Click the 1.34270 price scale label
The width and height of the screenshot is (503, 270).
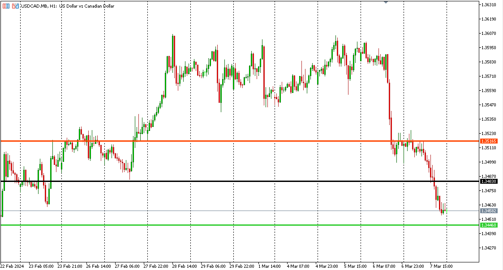488,248
